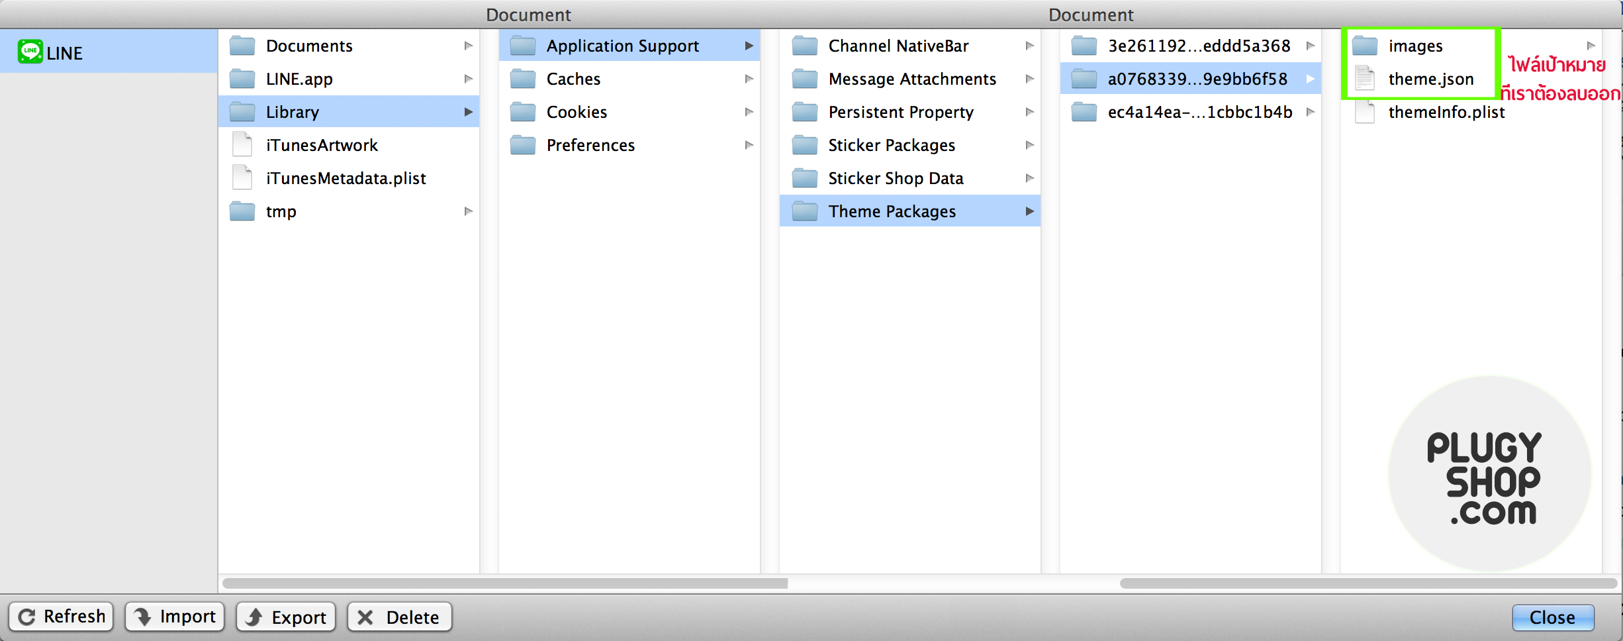Select the tmp row label
The height and width of the screenshot is (641, 1623).
pos(281,211)
